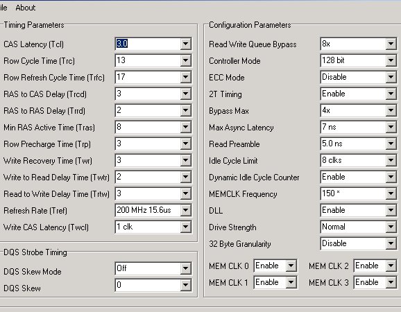Viewport: 401px width, 312px height.
Task: Open the About menu
Action: click(x=25, y=8)
